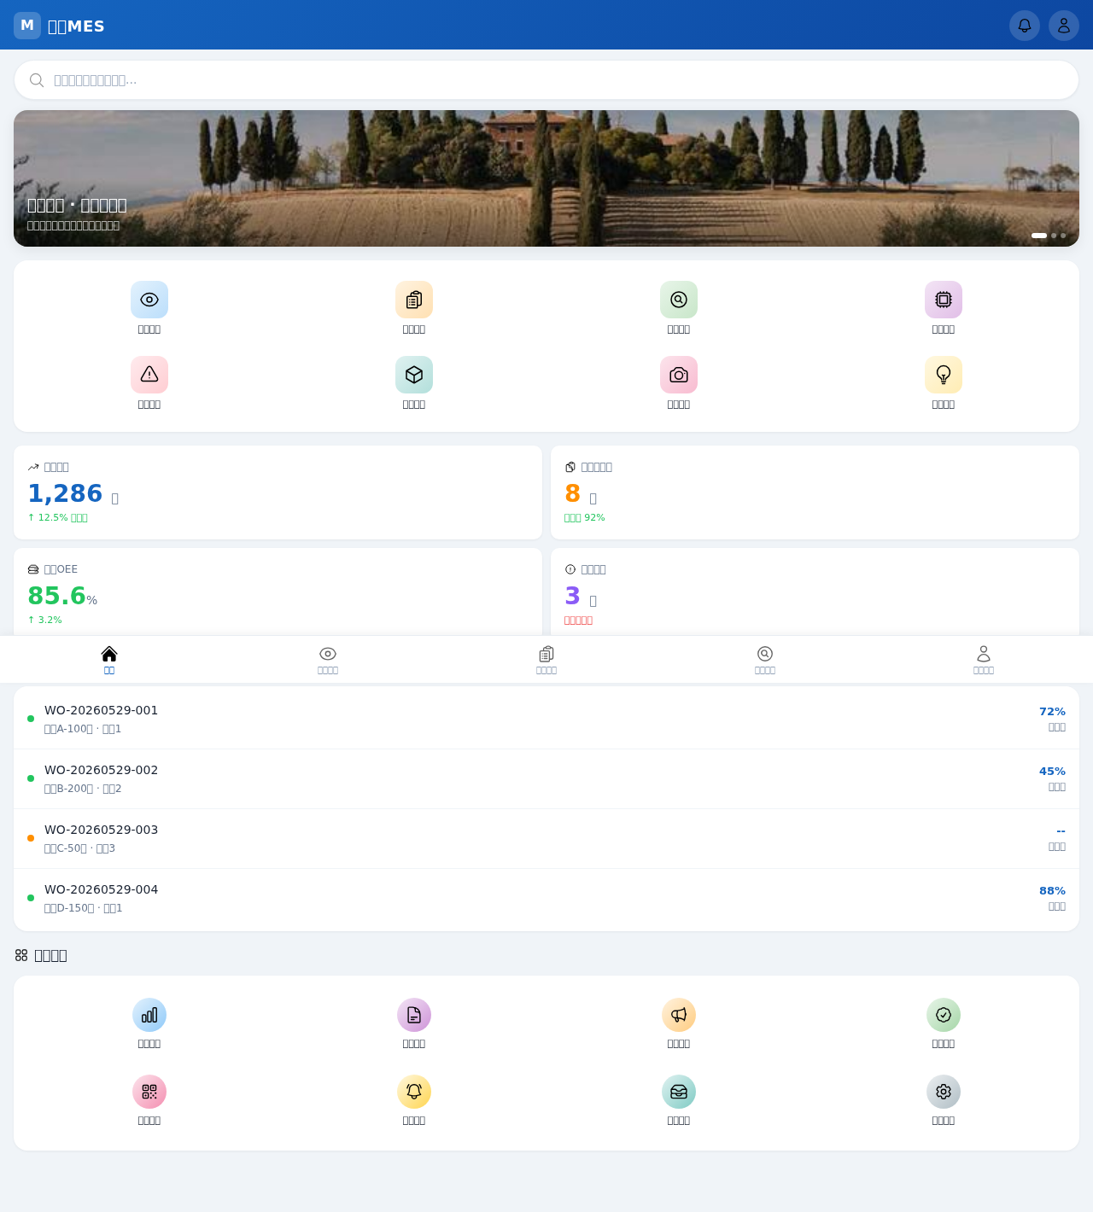The height and width of the screenshot is (1212, 1093).
Task: Focus the search input field
Action: point(546,80)
